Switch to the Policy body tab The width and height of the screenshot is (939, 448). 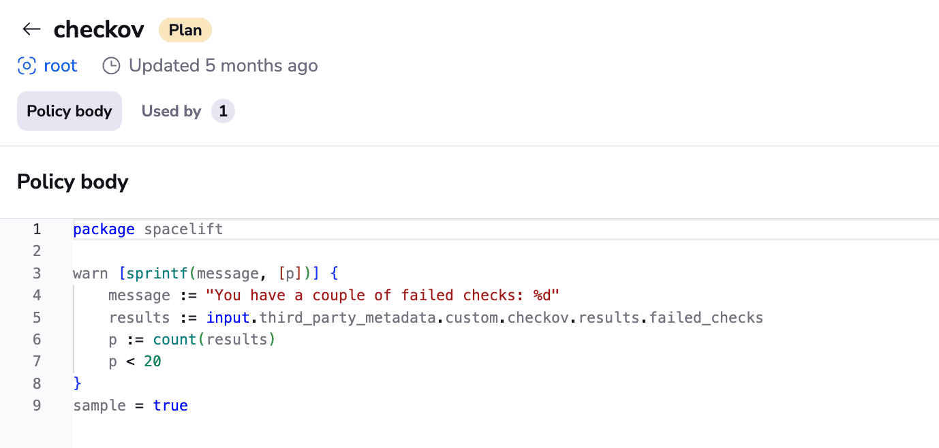coord(70,111)
